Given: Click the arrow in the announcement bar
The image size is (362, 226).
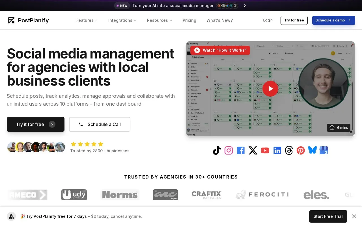Looking at the screenshot, I should click(245, 6).
